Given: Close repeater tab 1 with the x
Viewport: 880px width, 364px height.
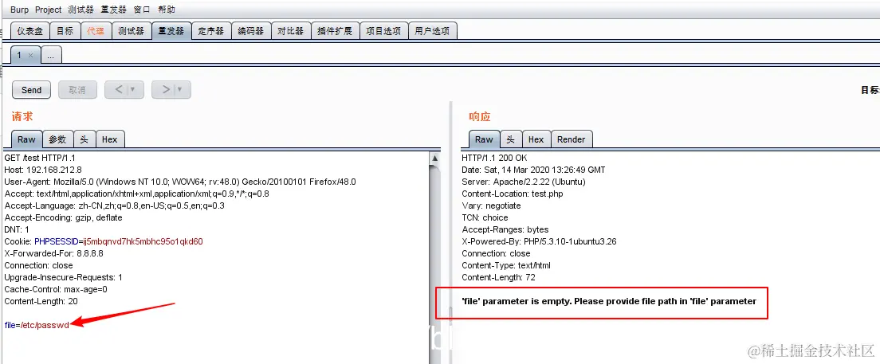Looking at the screenshot, I should click(31, 56).
